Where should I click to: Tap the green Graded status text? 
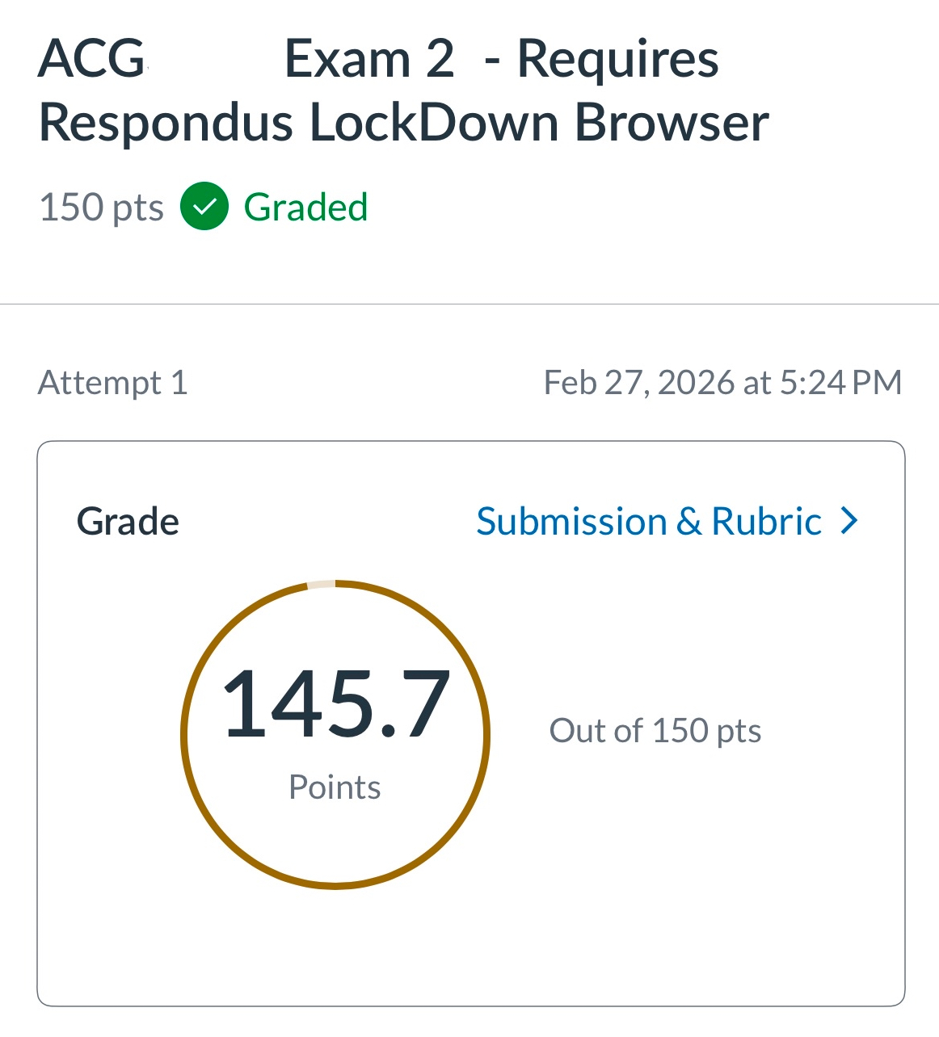click(305, 208)
